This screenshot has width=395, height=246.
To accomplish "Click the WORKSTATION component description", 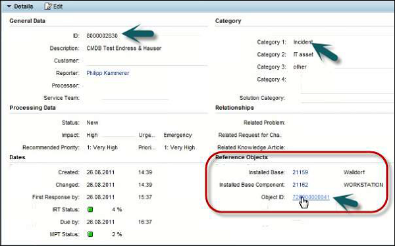I will 363,185.
